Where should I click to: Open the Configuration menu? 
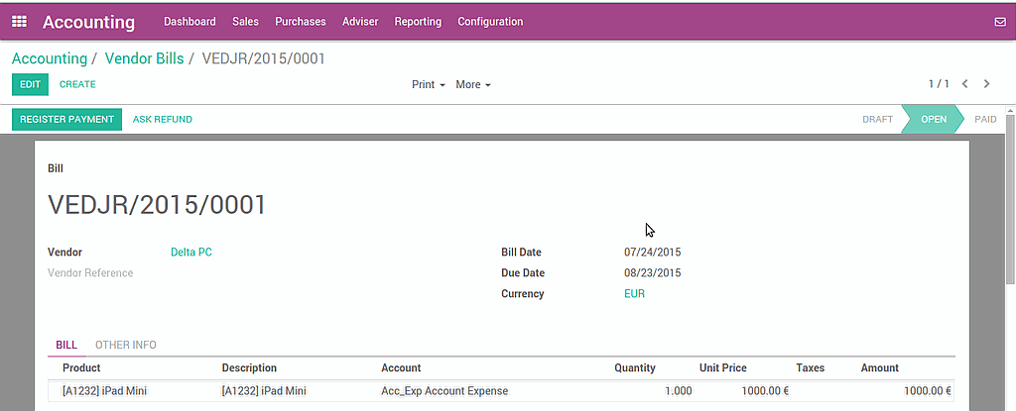(x=490, y=21)
